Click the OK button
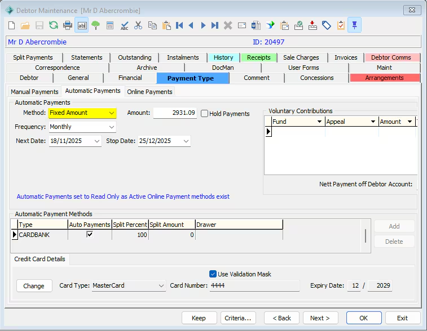 pyautogui.click(x=364, y=318)
